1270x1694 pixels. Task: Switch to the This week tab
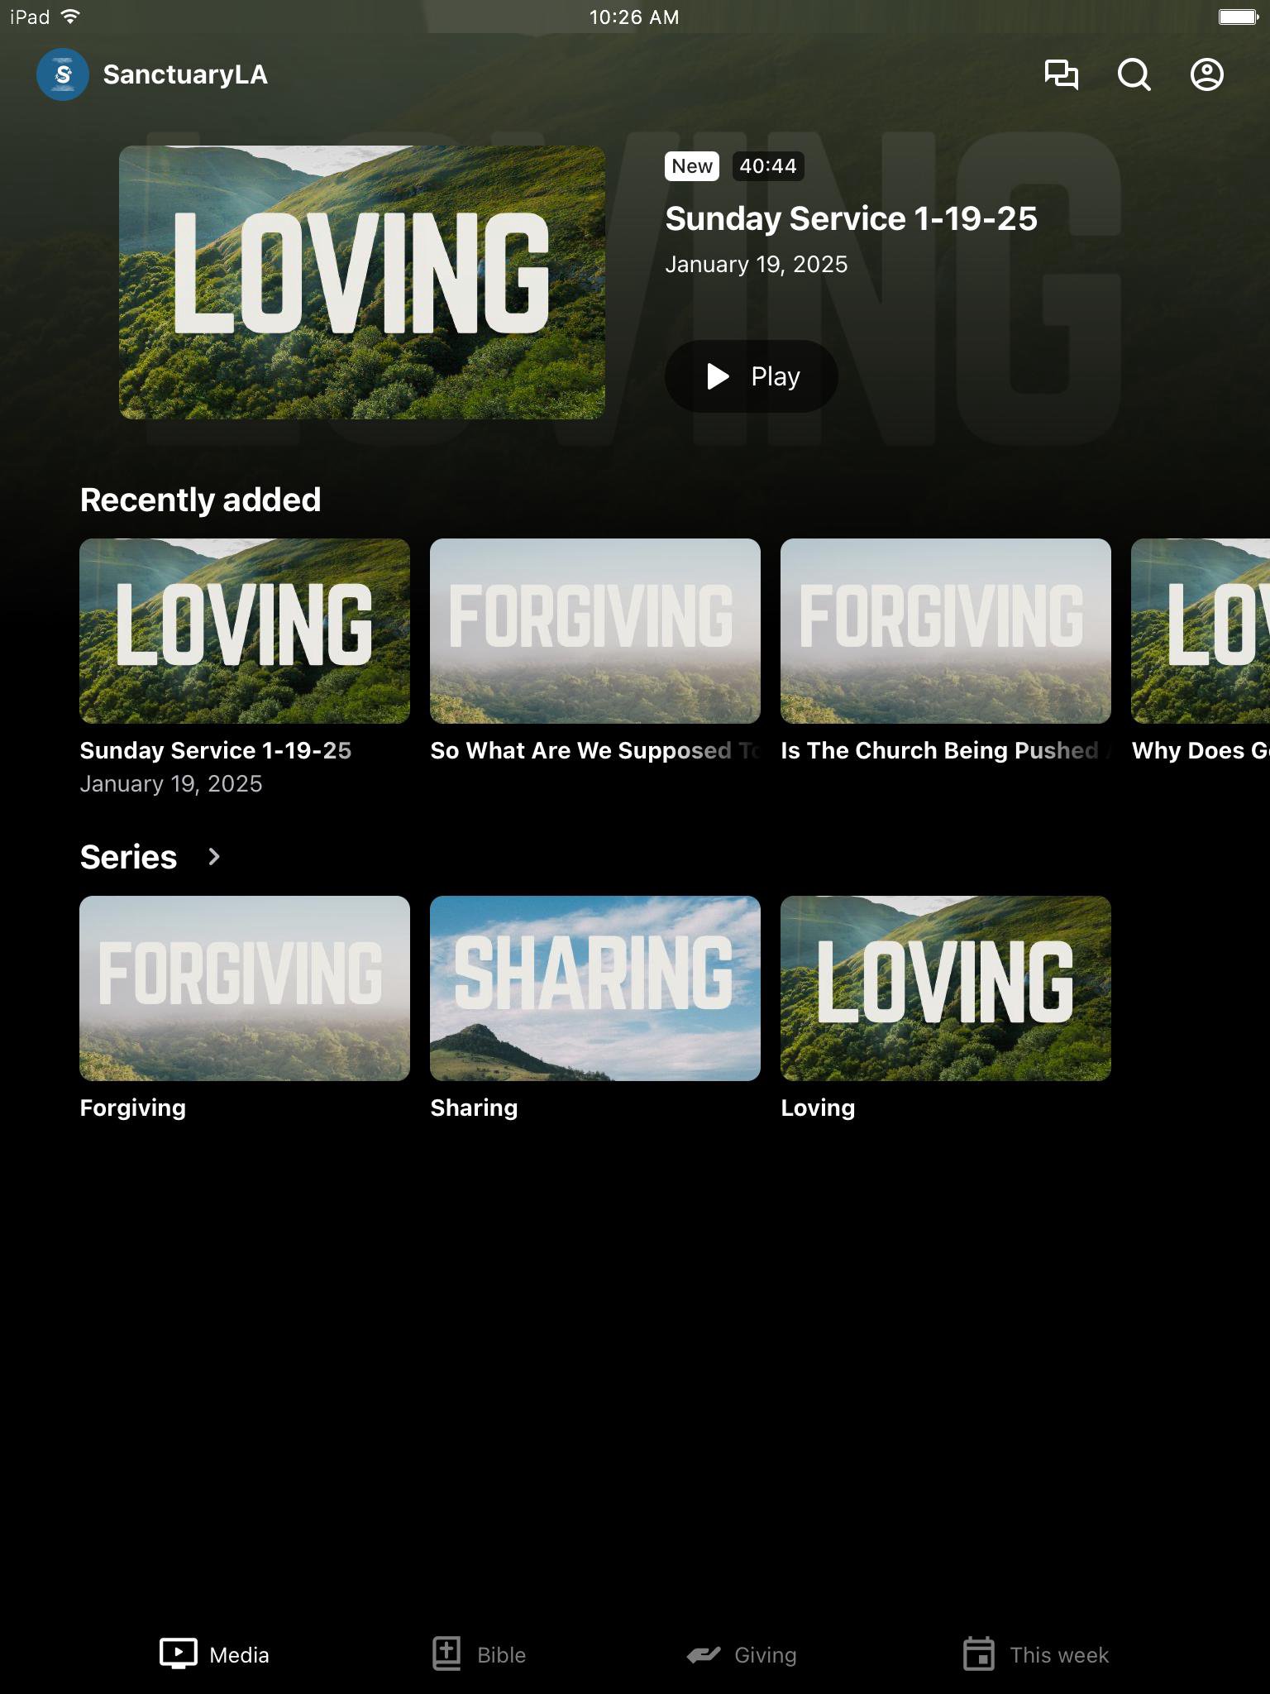point(1036,1654)
